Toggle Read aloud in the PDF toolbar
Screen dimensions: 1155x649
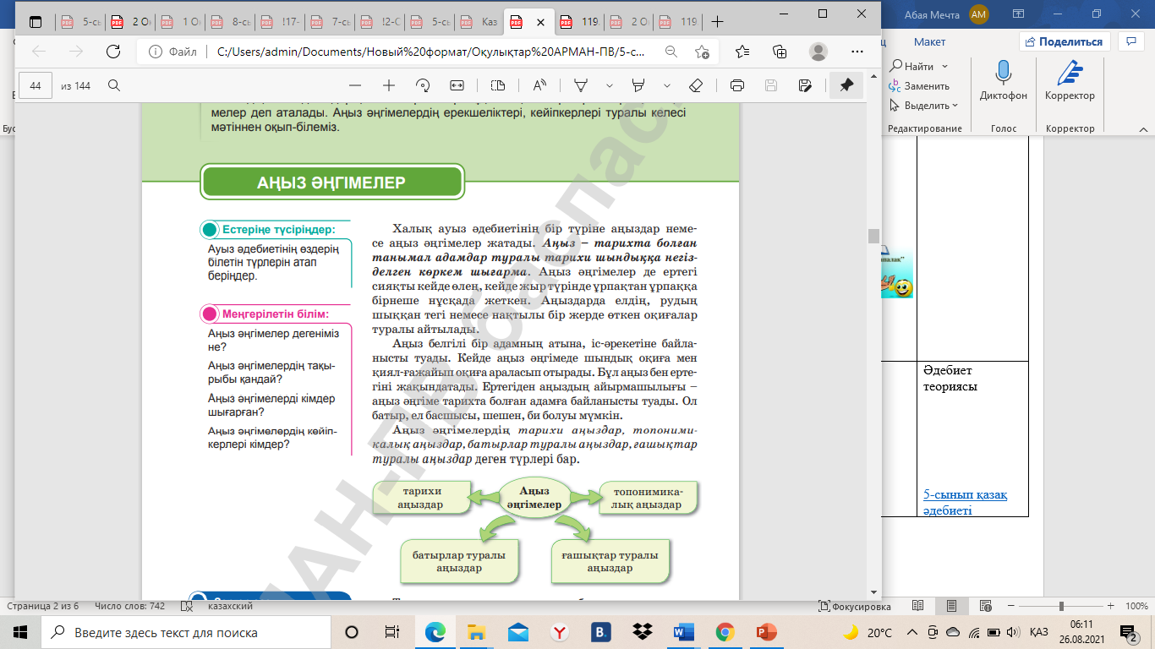coord(539,85)
